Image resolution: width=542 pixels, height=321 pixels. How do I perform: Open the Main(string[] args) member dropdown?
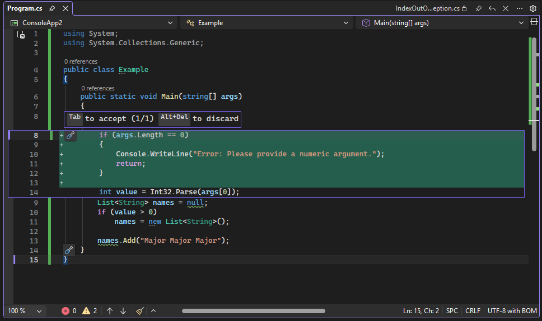coord(521,23)
